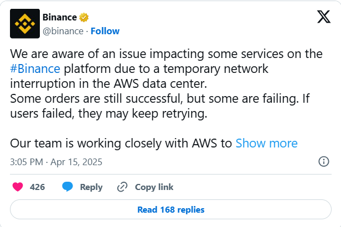Expand the tweet with Show more

(x=266, y=144)
